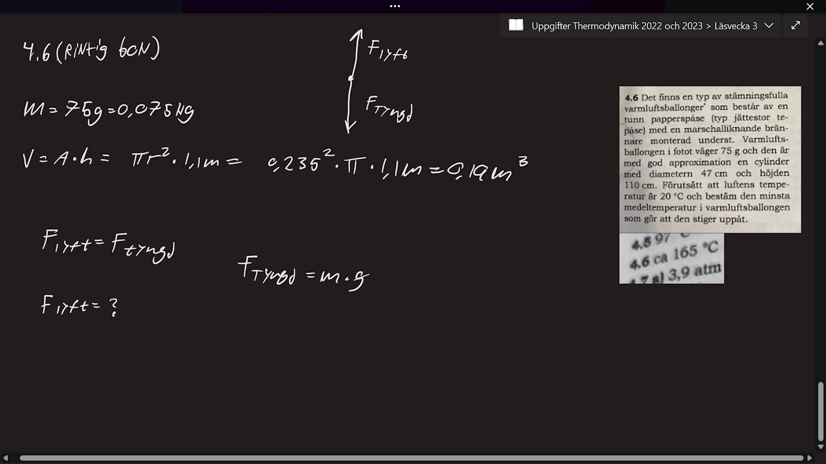Expand the notebook navigation chevron
This screenshot has height=464, width=826.
pos(769,26)
